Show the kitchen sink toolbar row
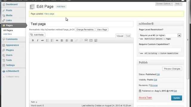Image resolution: width=191 pixels, height=107 pixels. click(x=96, y=40)
